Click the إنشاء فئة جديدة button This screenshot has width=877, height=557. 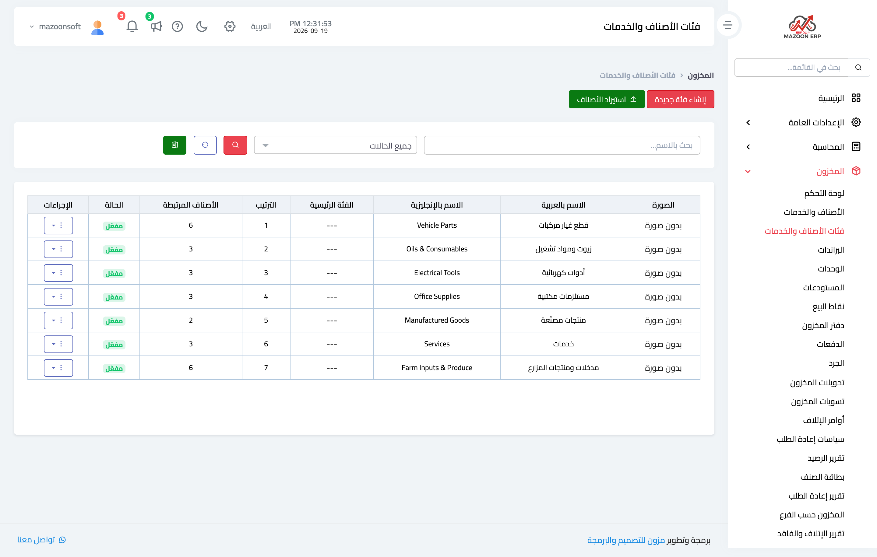(680, 100)
